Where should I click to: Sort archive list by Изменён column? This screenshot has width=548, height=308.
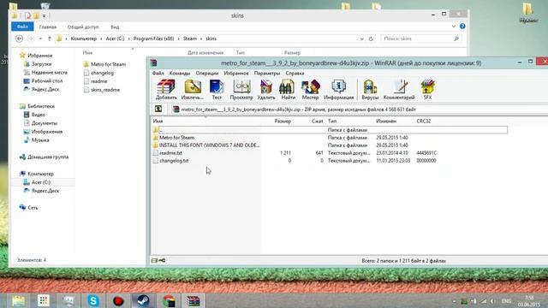tap(386, 121)
